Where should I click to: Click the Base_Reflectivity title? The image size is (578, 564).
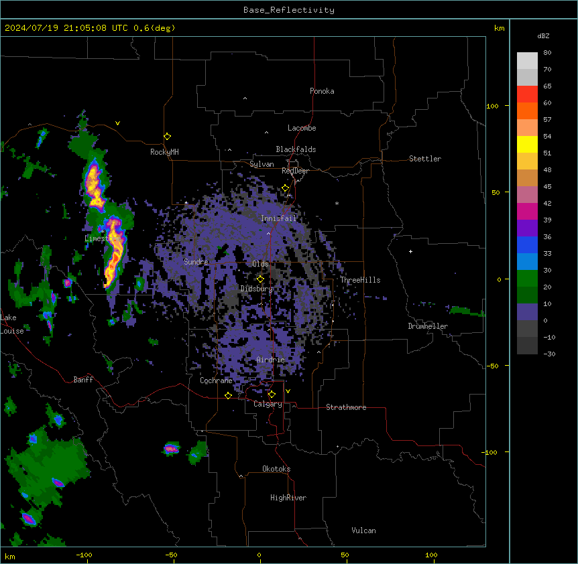click(x=289, y=10)
